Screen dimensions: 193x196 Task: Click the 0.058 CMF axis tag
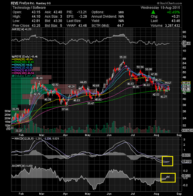[x=186, y=176]
